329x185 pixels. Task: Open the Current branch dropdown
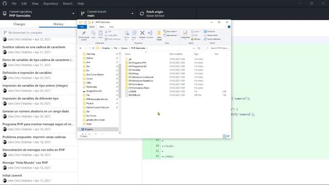coord(107,14)
